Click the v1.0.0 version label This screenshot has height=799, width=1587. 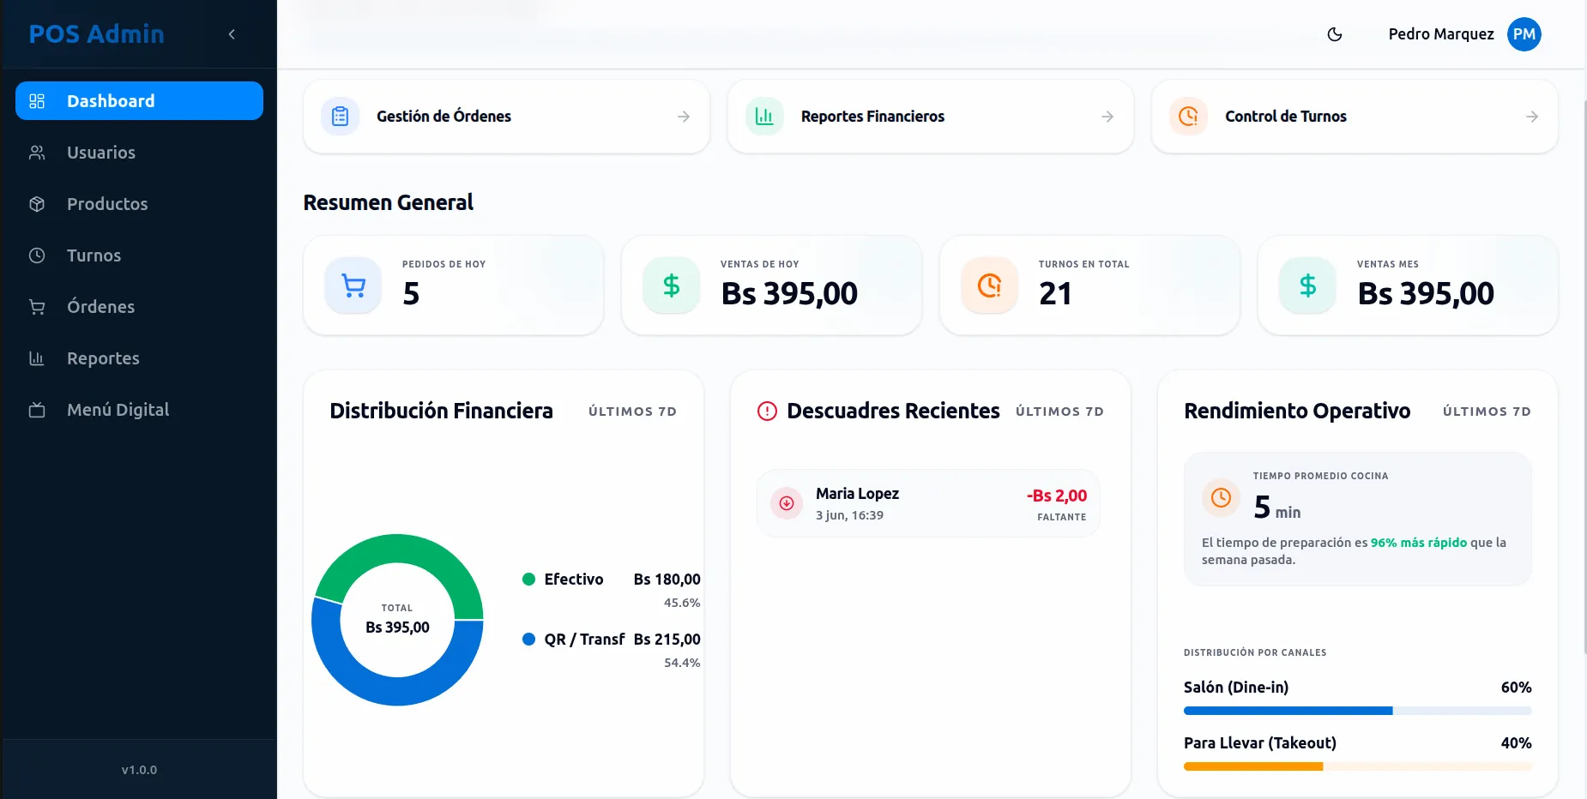click(x=139, y=770)
